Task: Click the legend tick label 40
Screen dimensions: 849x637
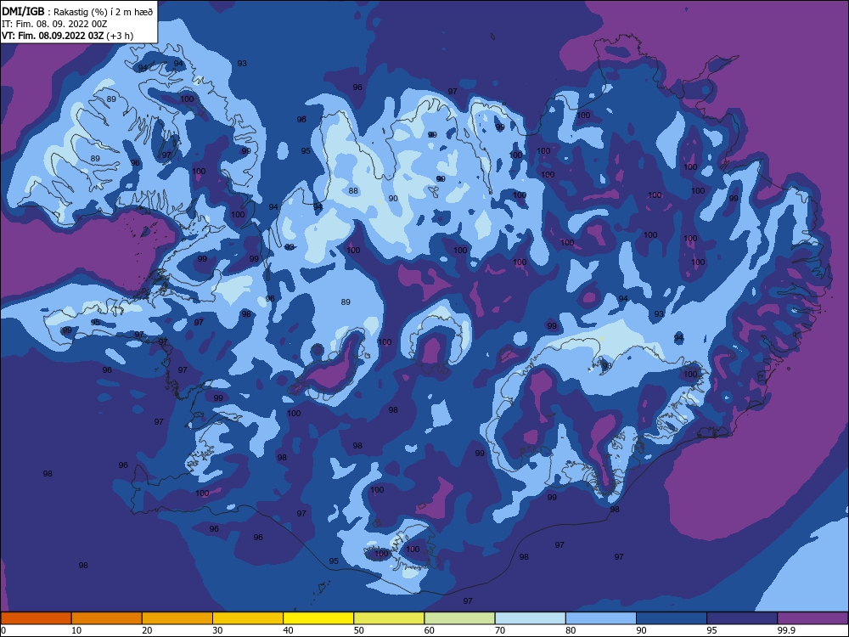Action: tap(289, 630)
